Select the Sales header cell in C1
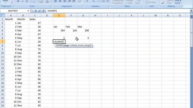The image size is (193, 108). (35, 19)
